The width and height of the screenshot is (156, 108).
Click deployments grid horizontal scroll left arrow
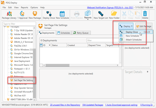pos(44,65)
